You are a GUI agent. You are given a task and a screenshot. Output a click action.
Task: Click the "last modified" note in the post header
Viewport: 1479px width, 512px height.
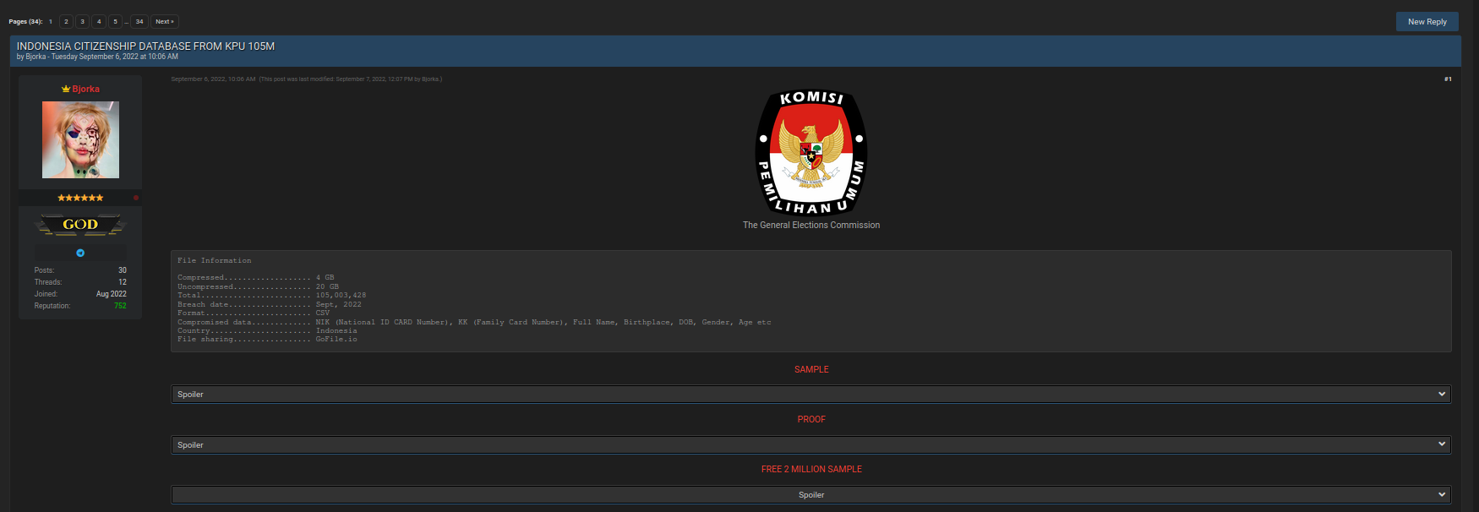350,79
